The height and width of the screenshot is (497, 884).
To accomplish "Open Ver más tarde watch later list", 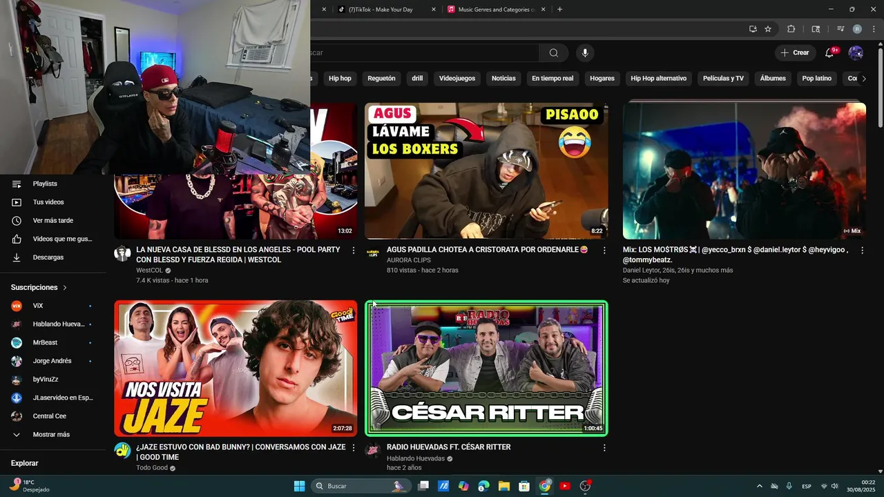I will (x=54, y=221).
